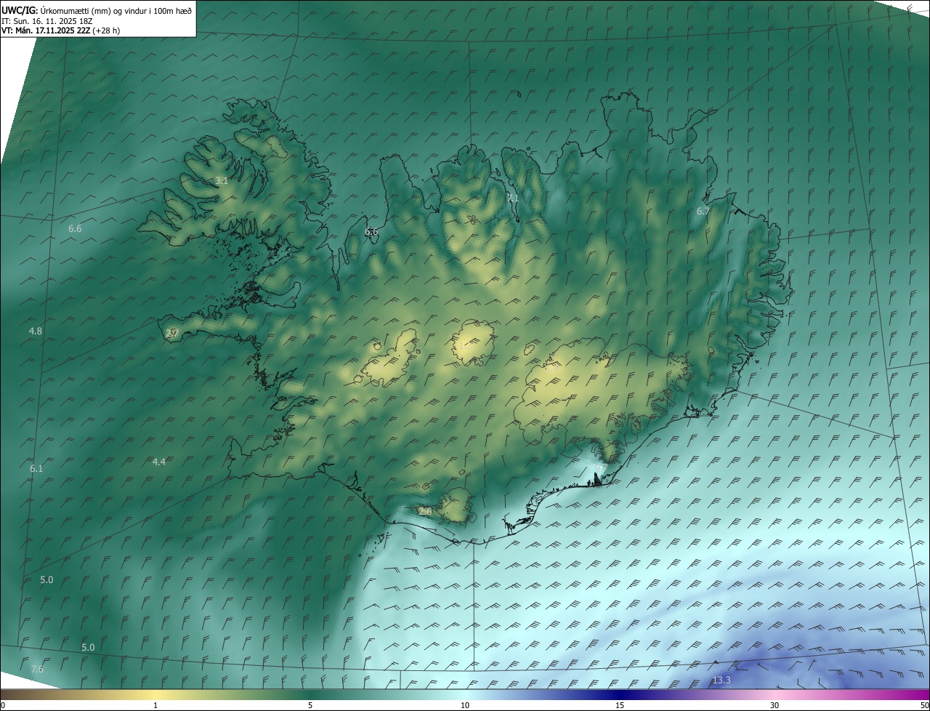Click the 4.4 value off the Reykjanes coast

pos(159,462)
